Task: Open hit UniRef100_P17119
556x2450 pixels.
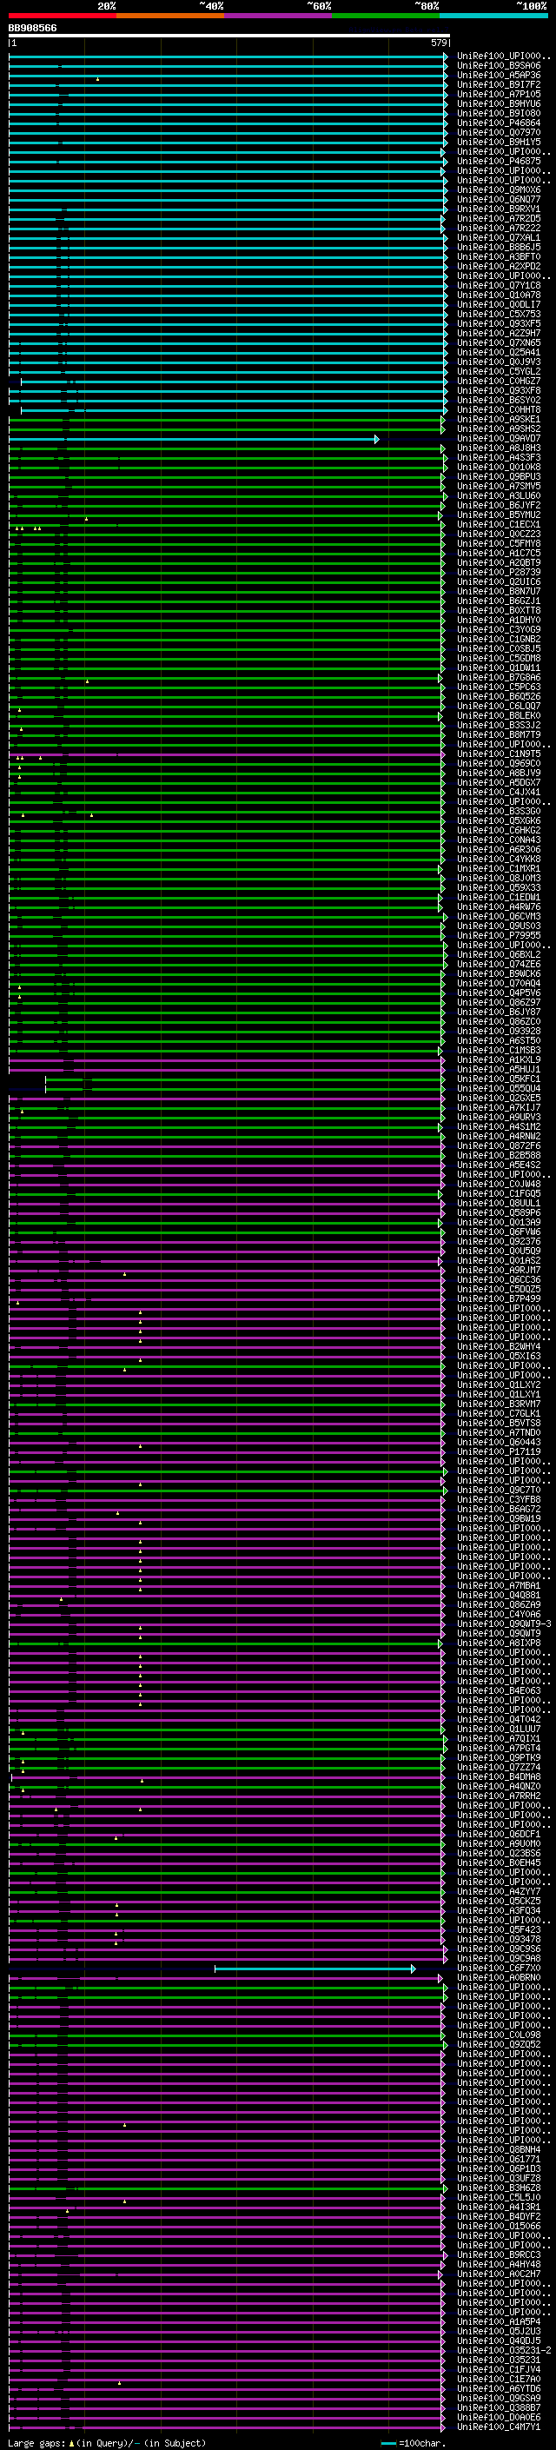Action: (498, 1451)
